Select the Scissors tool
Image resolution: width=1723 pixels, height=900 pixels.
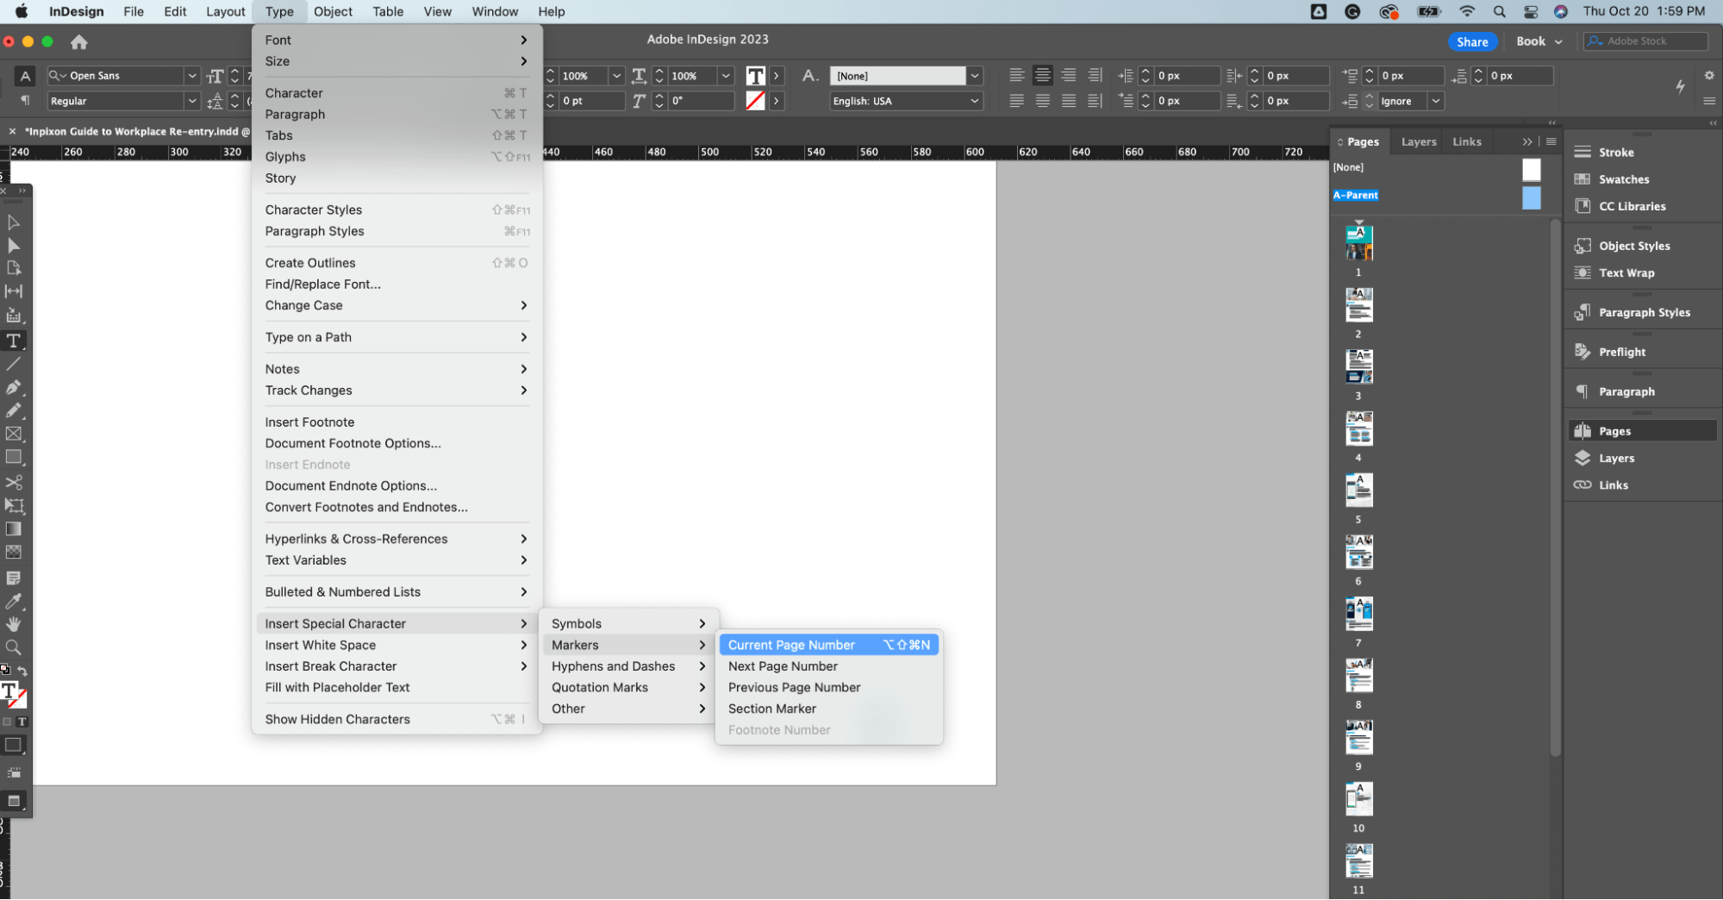(x=14, y=482)
